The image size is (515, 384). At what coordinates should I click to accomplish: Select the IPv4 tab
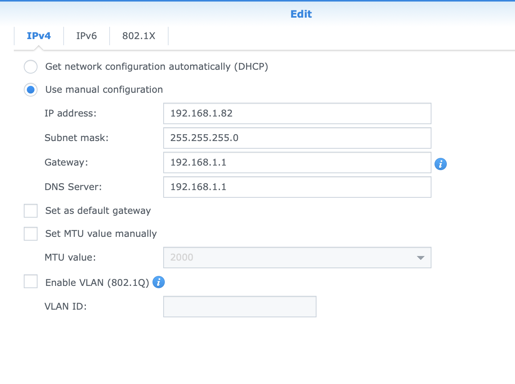click(39, 36)
